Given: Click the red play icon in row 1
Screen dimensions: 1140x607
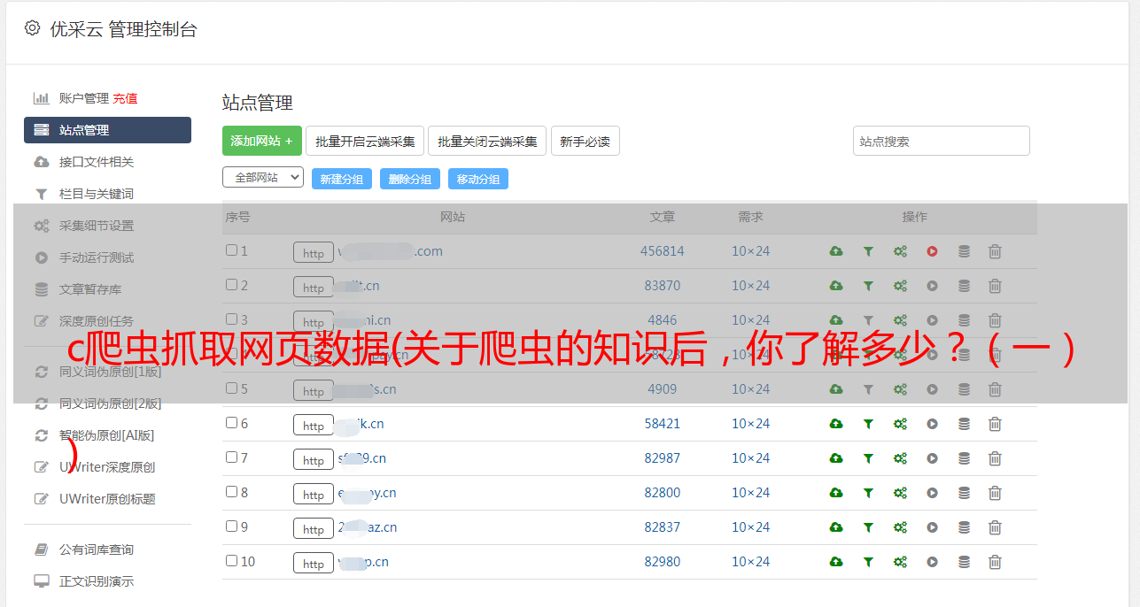Looking at the screenshot, I should tap(932, 251).
